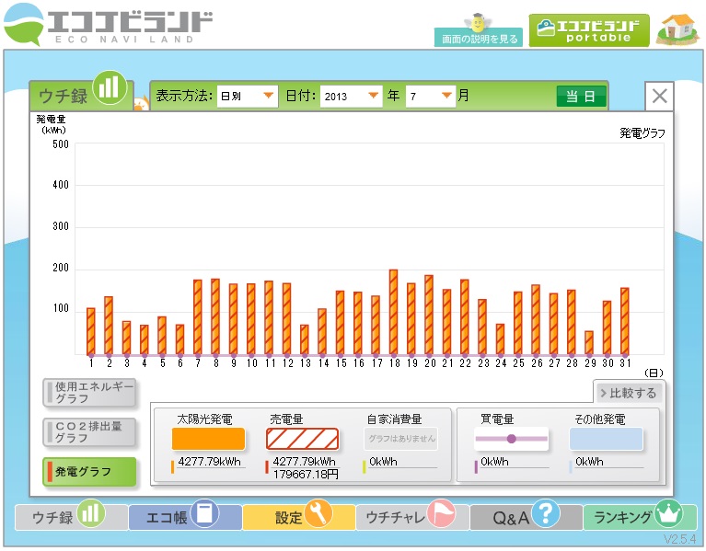
Task: Click the bar for day 20
Action: pyautogui.click(x=429, y=315)
